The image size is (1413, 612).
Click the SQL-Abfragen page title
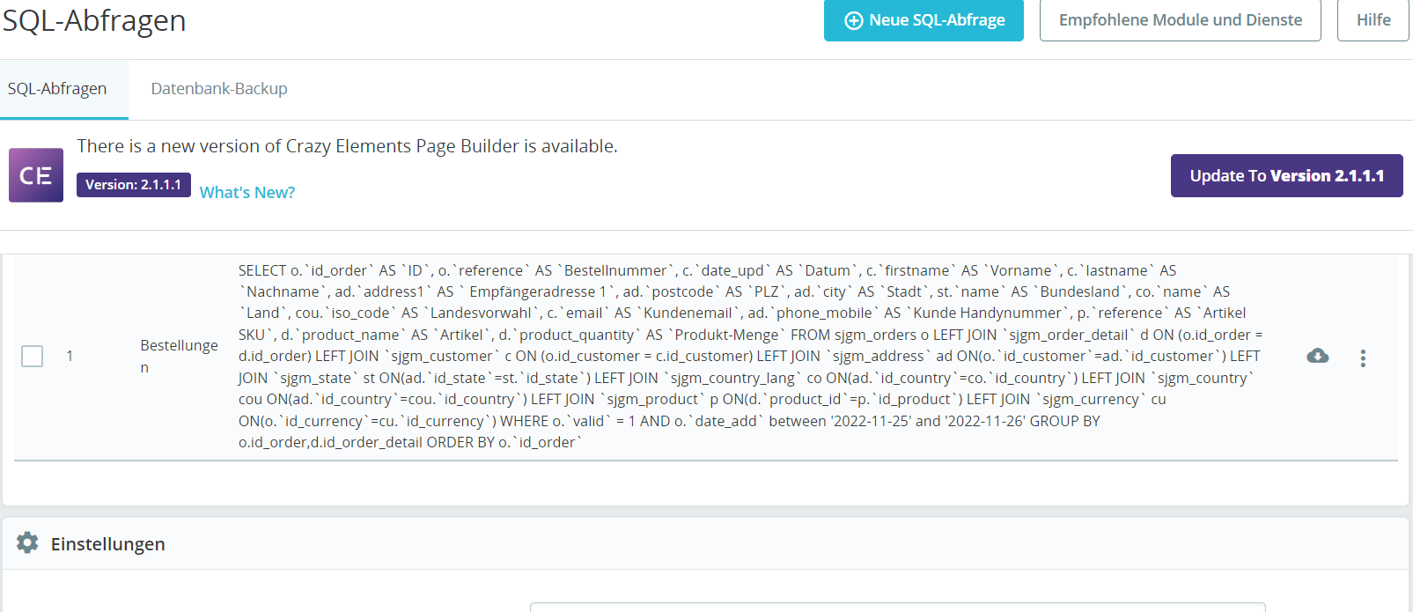click(x=94, y=20)
